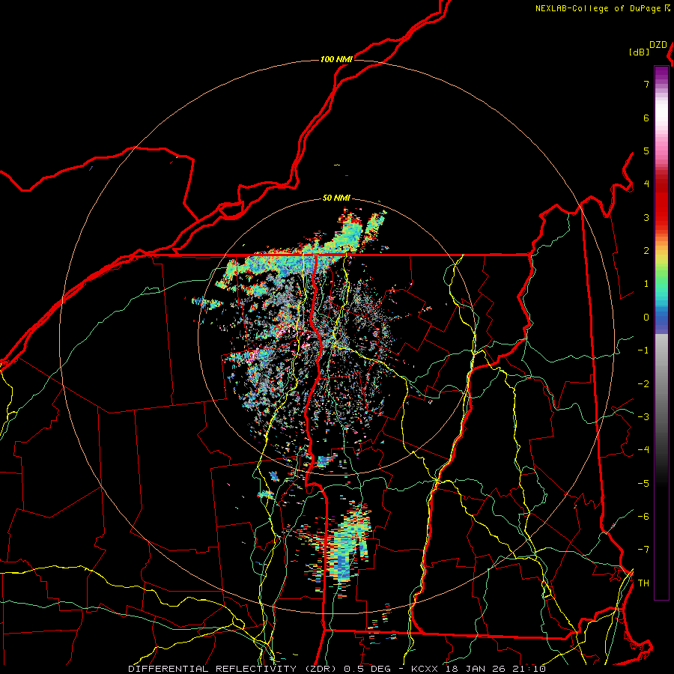
Task: Select the "3" tick on the color scale
Action: pyautogui.click(x=646, y=217)
